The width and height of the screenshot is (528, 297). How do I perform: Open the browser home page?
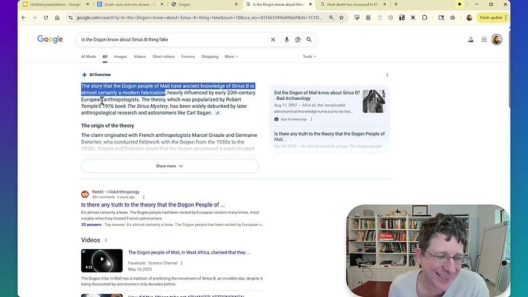pyautogui.click(x=57, y=17)
